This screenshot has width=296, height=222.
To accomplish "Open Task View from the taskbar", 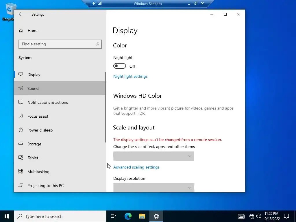I will [x=113, y=216].
